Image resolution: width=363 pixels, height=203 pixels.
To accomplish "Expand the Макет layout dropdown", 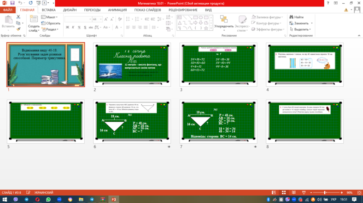I will point(49,17).
